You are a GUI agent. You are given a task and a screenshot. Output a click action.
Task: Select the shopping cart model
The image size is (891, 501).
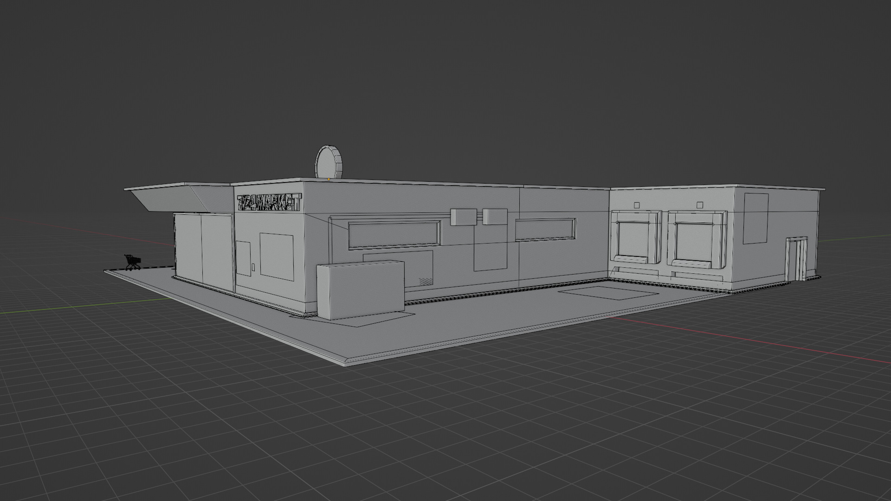(x=132, y=262)
